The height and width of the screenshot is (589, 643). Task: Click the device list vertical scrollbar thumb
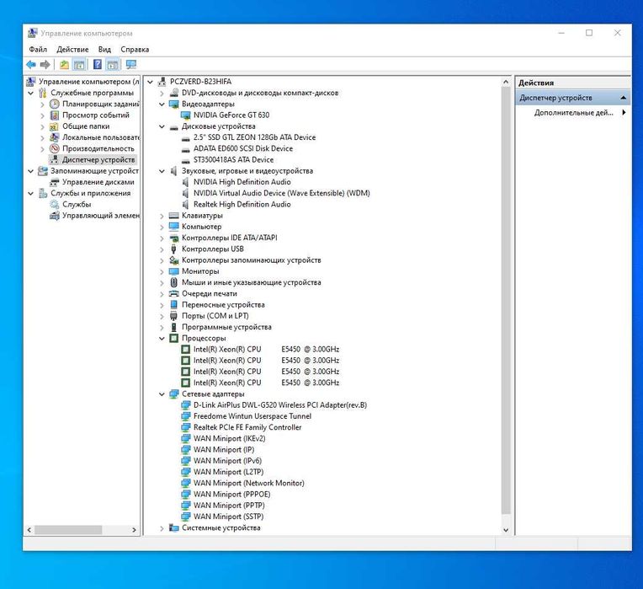[506, 300]
